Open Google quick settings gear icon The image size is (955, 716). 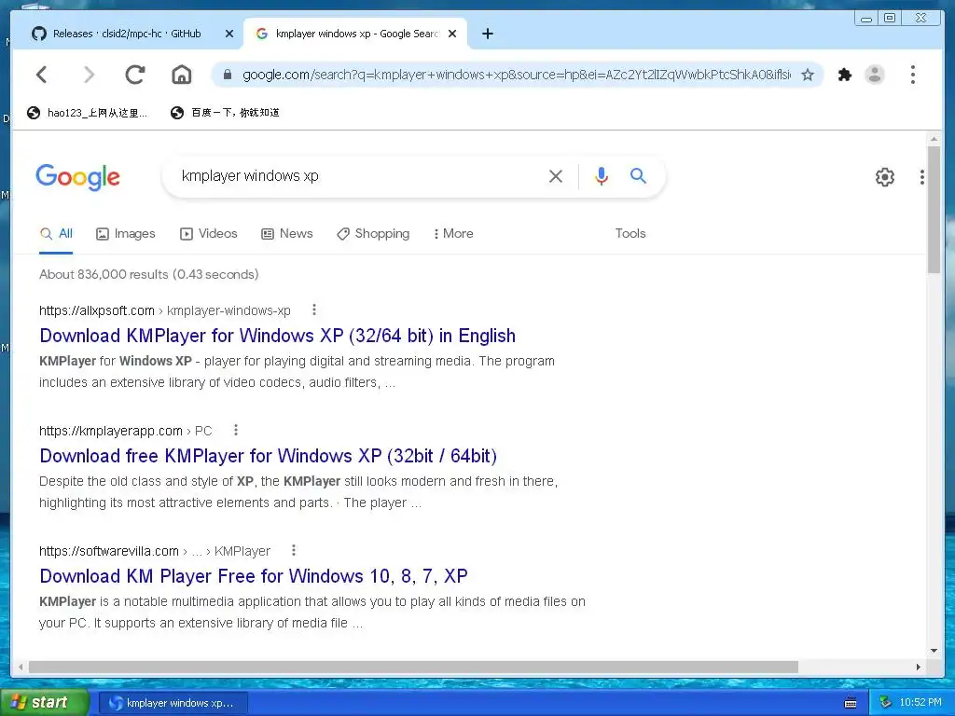tap(885, 177)
